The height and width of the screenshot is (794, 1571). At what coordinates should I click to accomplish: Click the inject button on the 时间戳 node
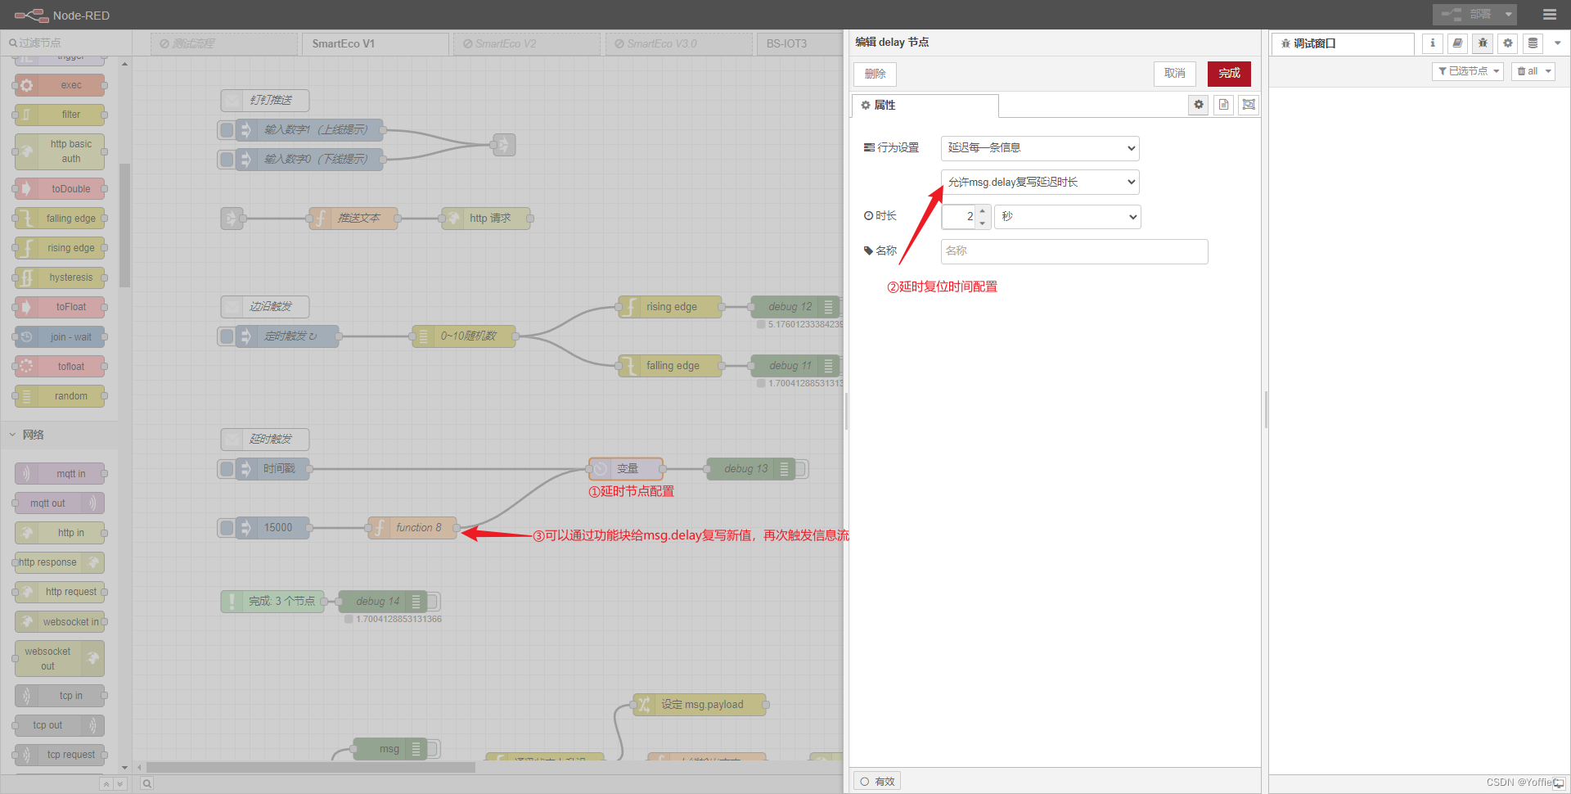(227, 468)
